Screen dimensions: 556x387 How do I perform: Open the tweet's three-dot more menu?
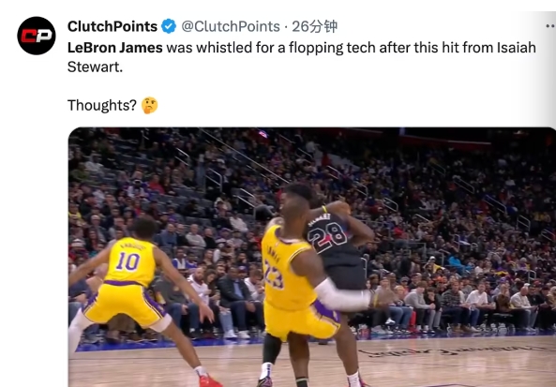click(x=550, y=26)
